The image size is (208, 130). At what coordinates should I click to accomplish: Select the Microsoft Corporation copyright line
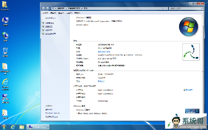click(x=99, y=21)
